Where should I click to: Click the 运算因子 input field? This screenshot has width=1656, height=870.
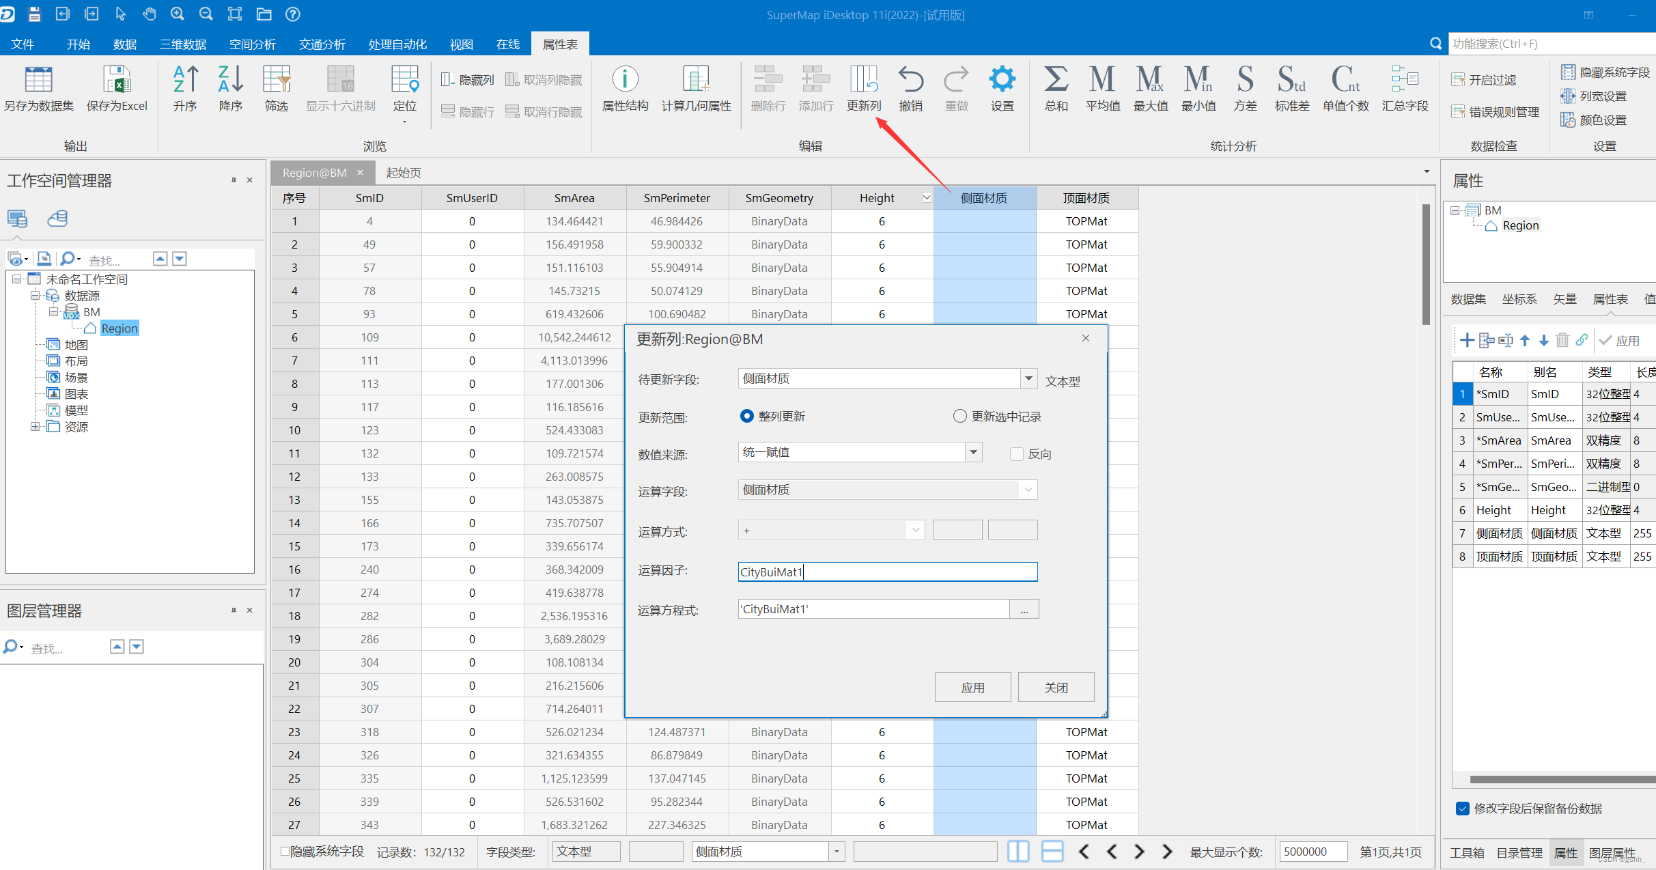click(888, 572)
